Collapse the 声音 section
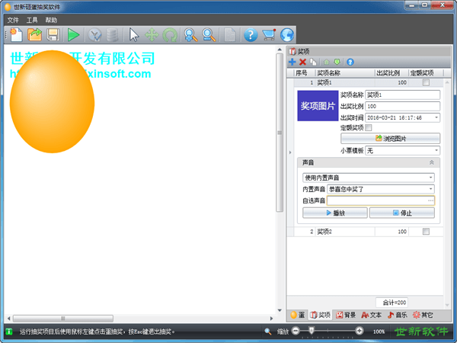Viewport: 457px width, 343px height. click(x=433, y=162)
